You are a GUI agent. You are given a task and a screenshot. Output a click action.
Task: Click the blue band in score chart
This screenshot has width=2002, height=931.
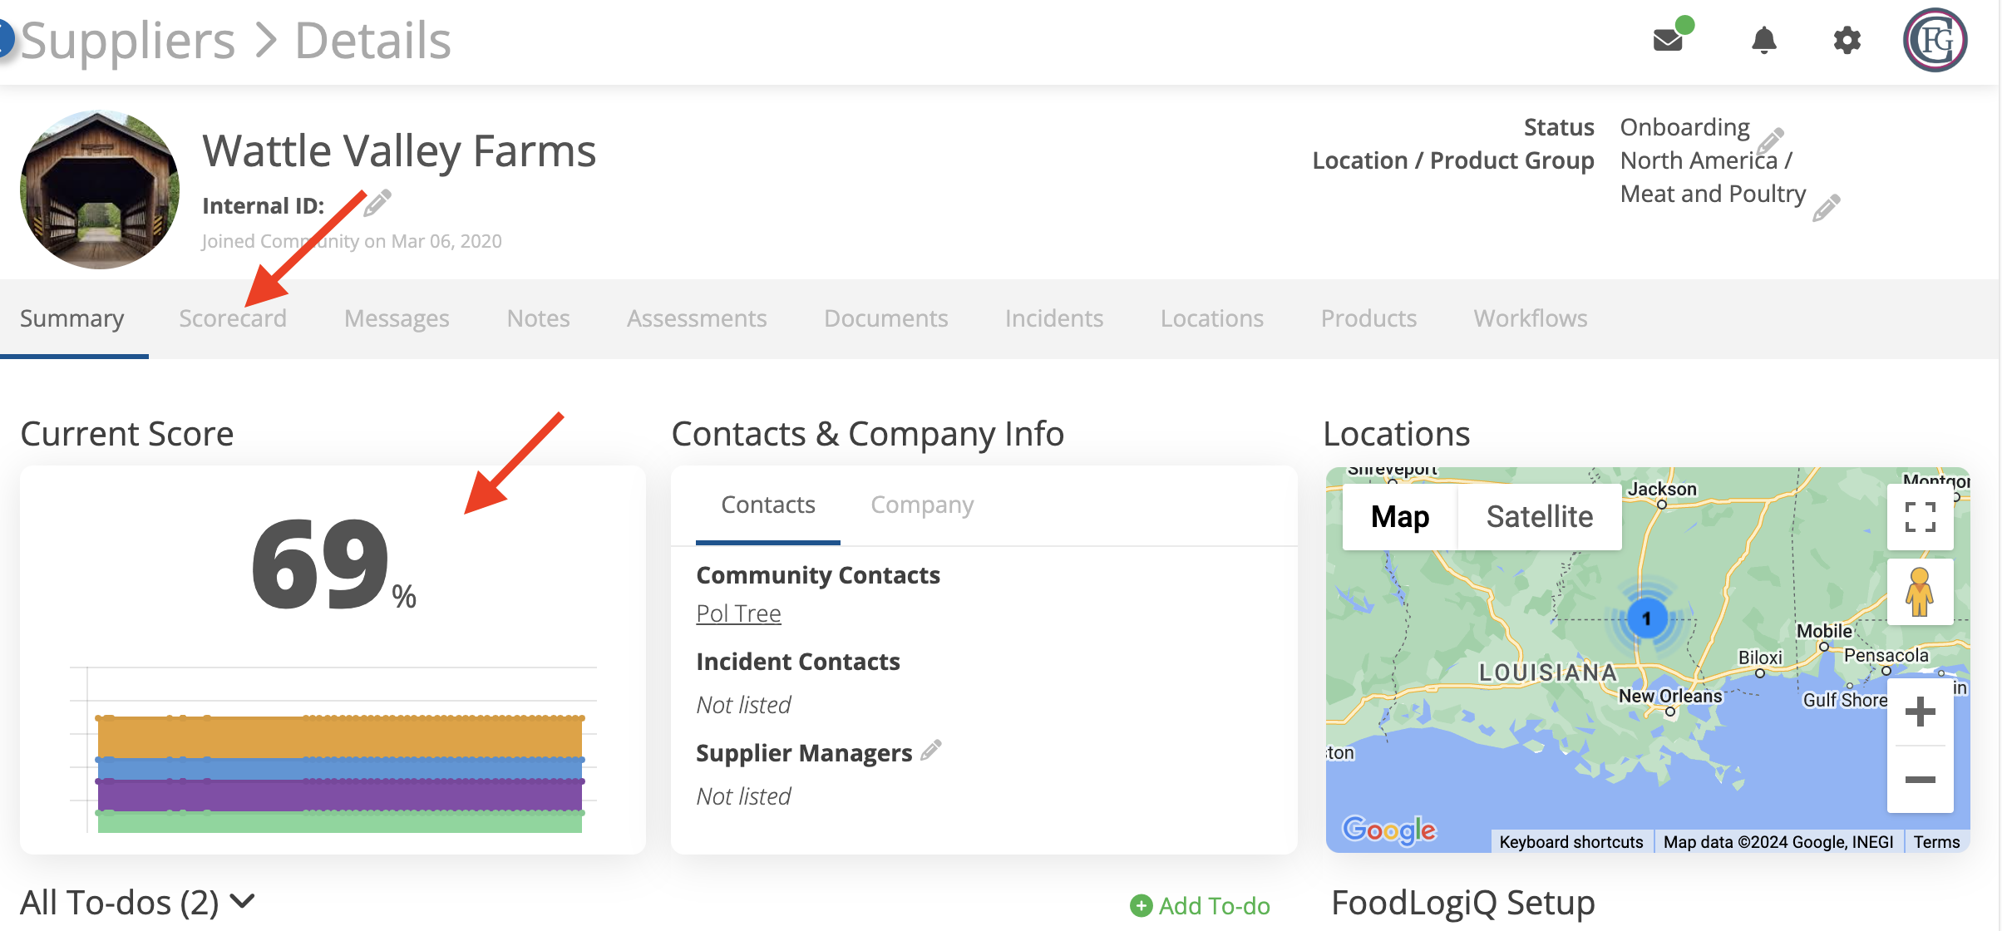tap(339, 770)
